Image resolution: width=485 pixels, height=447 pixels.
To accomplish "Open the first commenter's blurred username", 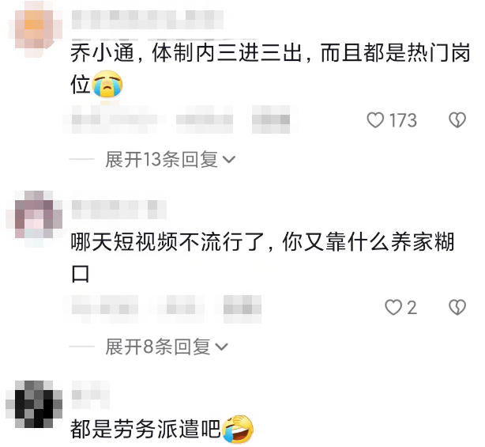I will click(148, 20).
